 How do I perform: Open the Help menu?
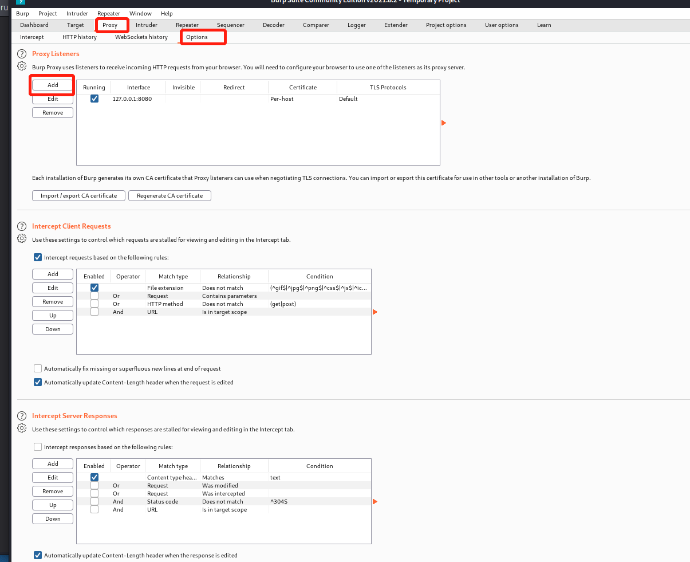[167, 14]
